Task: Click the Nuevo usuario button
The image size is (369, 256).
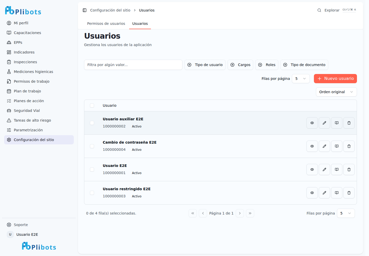Action: click(x=335, y=79)
